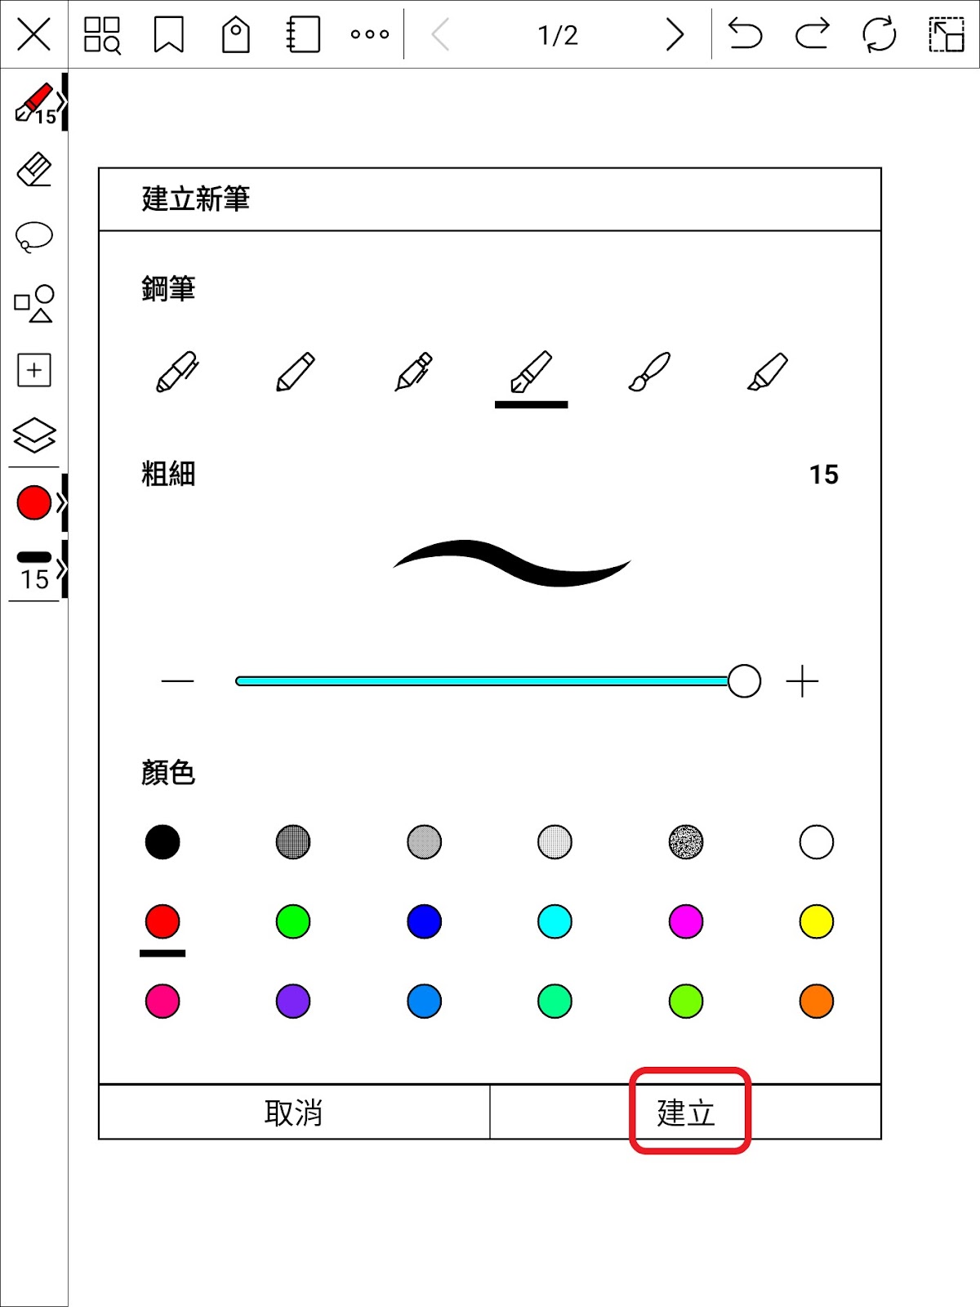The width and height of the screenshot is (980, 1307).
Task: Click the 建立 create button
Action: point(686,1113)
